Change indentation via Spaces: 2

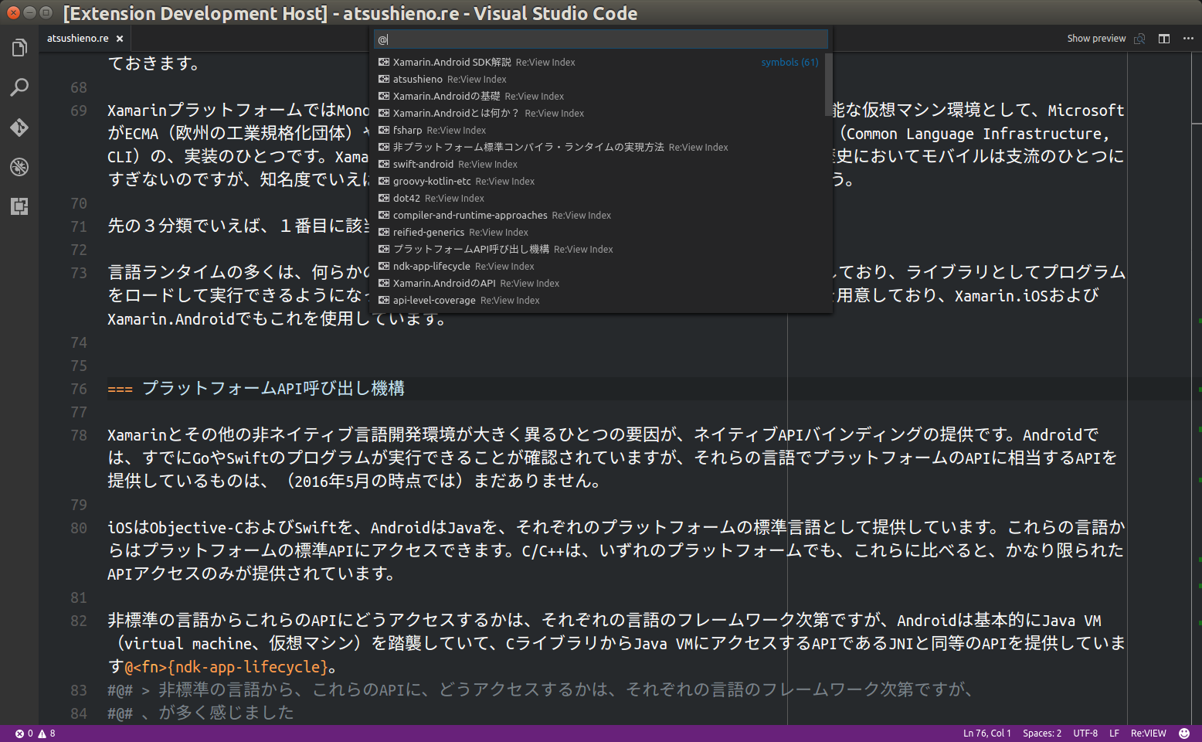pos(1041,733)
